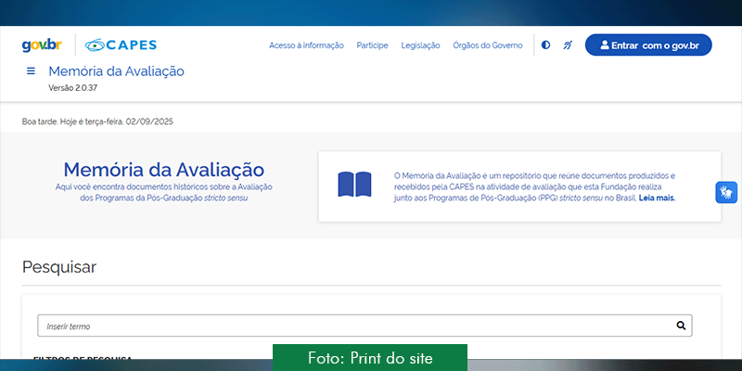
Task: Click the large Memória da Avaliação banner heading
Action: coord(163,170)
